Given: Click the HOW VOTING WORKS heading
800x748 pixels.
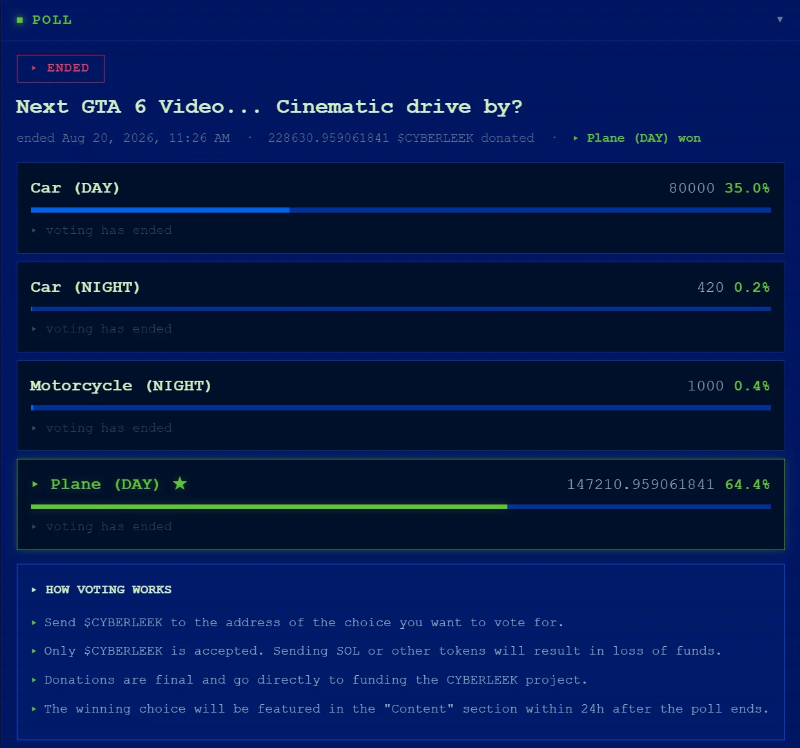Looking at the screenshot, I should (108, 590).
